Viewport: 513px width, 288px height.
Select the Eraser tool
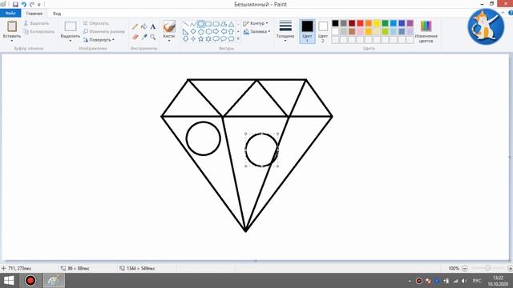pyautogui.click(x=135, y=37)
